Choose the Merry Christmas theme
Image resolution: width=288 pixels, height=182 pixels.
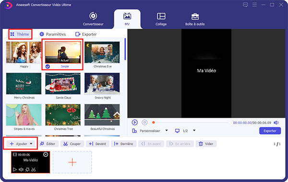tap(24, 84)
